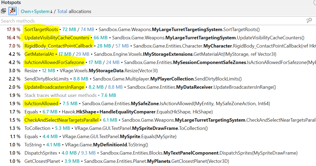The image size is (316, 166).
Task: Select the CheckAndSelectNearTargetsParallel method
Action: (61, 120)
